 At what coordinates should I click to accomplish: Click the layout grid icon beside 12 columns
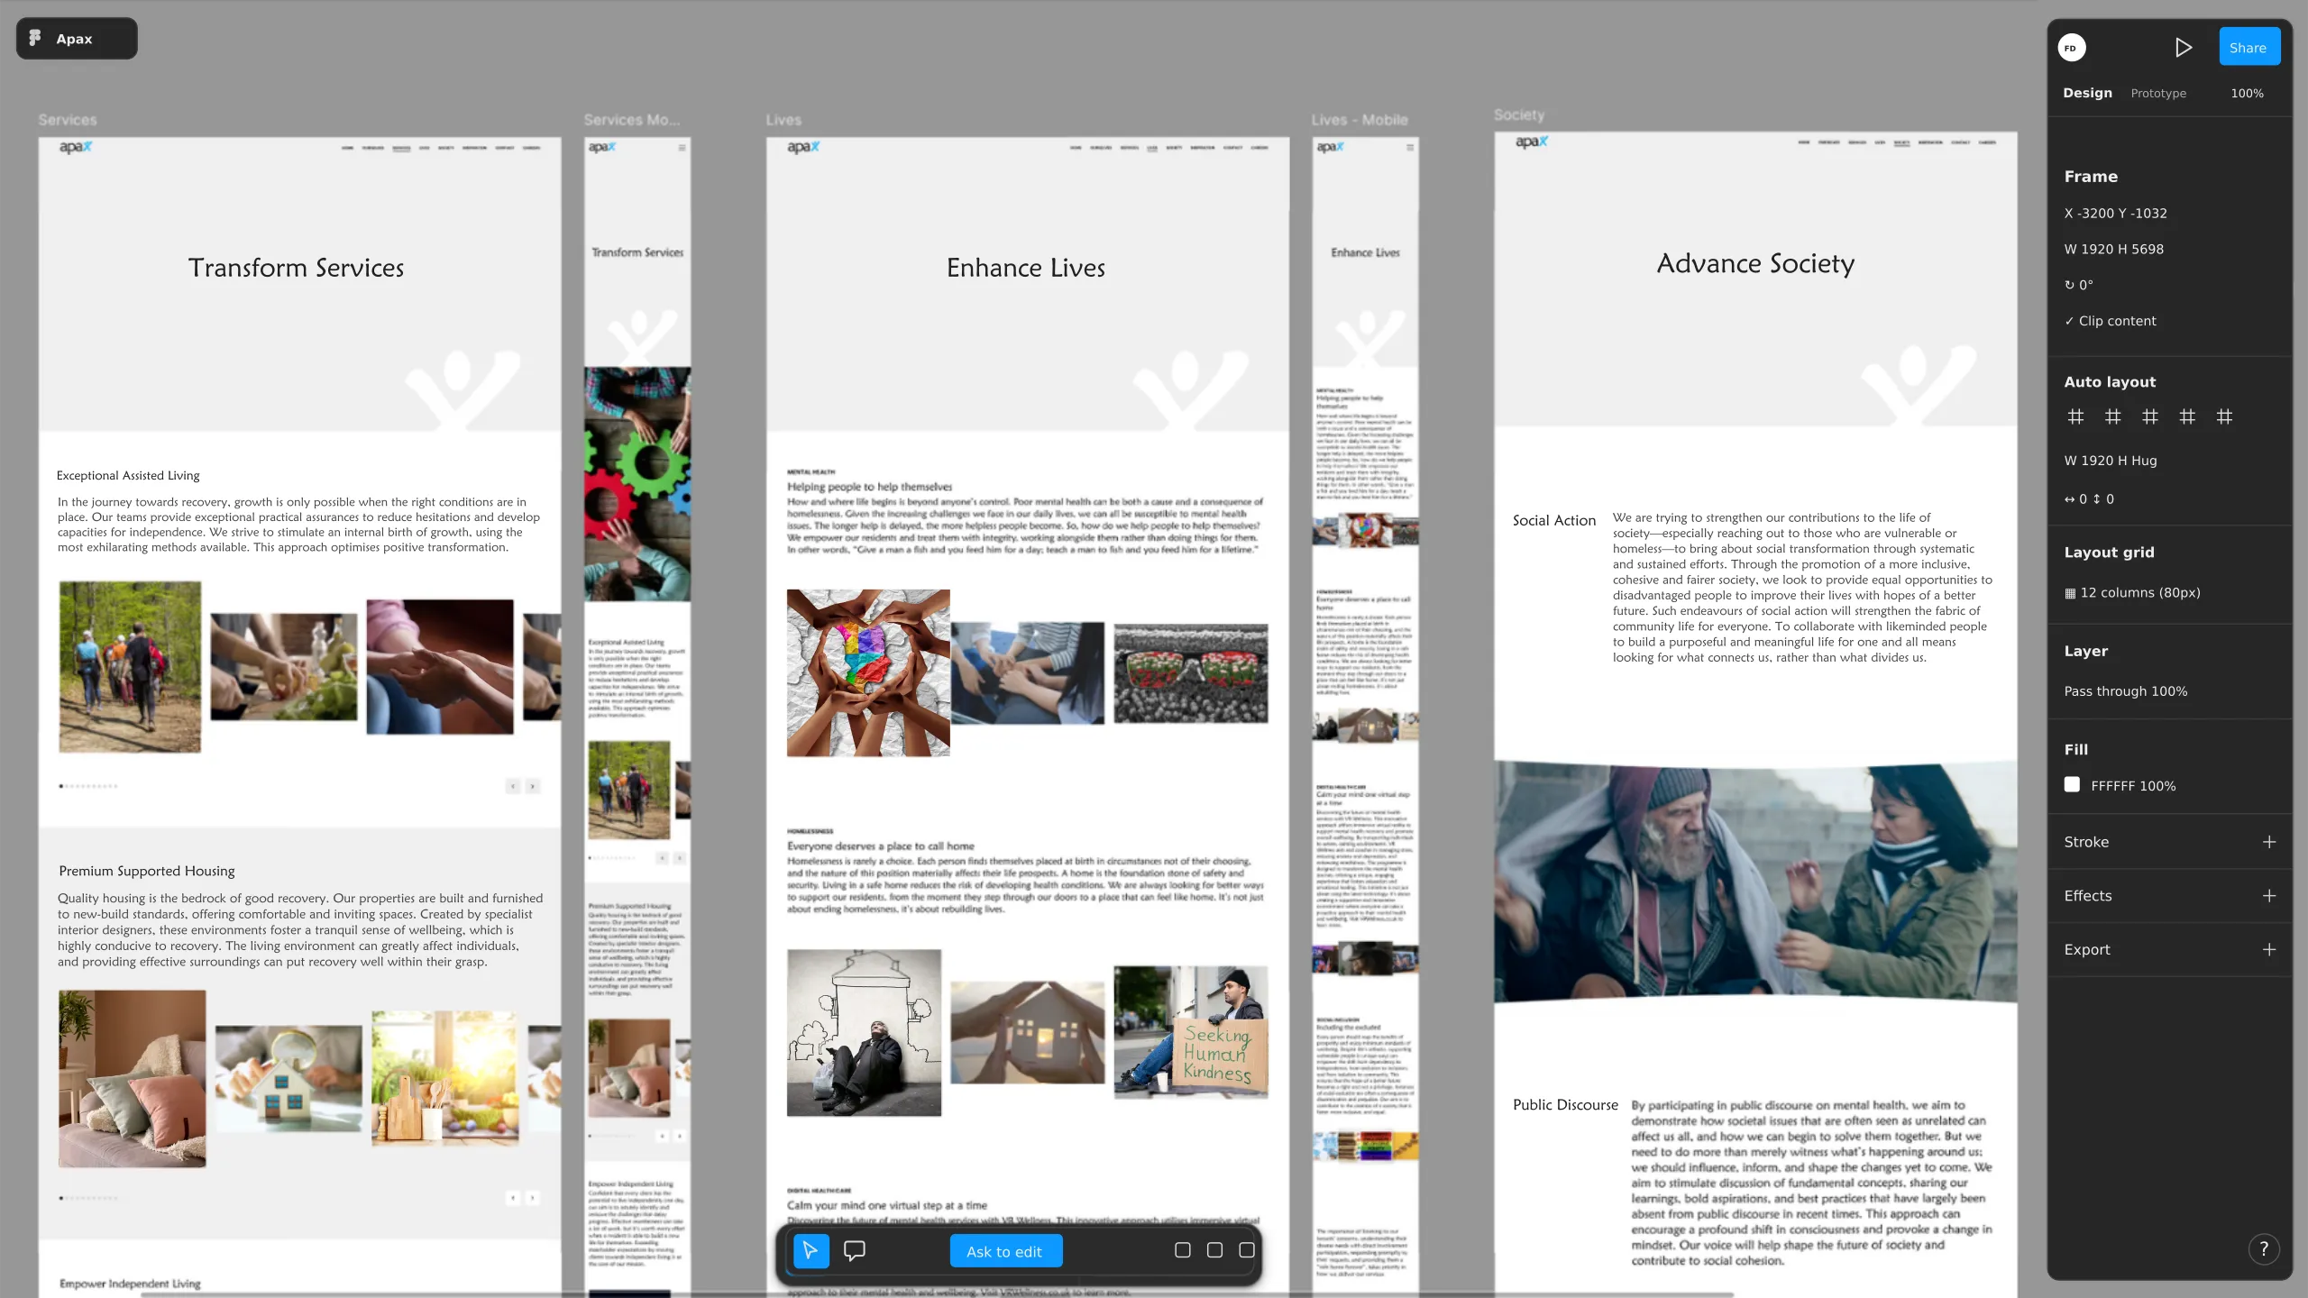(2070, 593)
